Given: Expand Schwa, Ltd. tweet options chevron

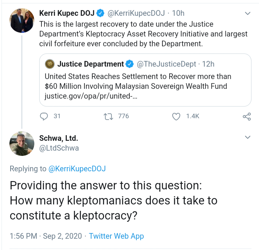Looking at the screenshot, I should click(x=248, y=137).
